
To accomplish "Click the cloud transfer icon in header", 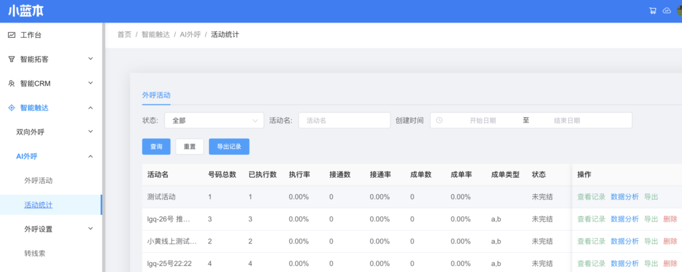I will coord(666,11).
